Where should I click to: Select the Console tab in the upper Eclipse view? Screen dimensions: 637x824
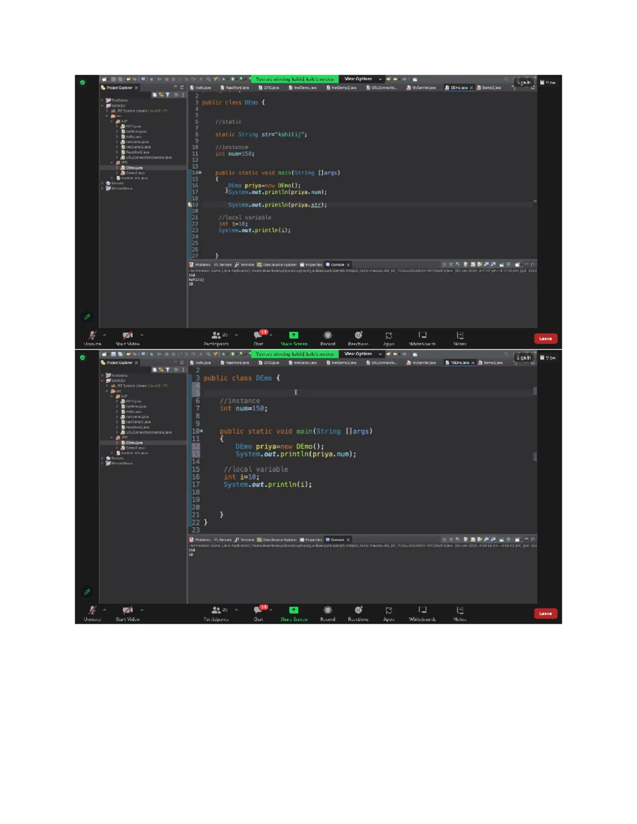coord(335,264)
